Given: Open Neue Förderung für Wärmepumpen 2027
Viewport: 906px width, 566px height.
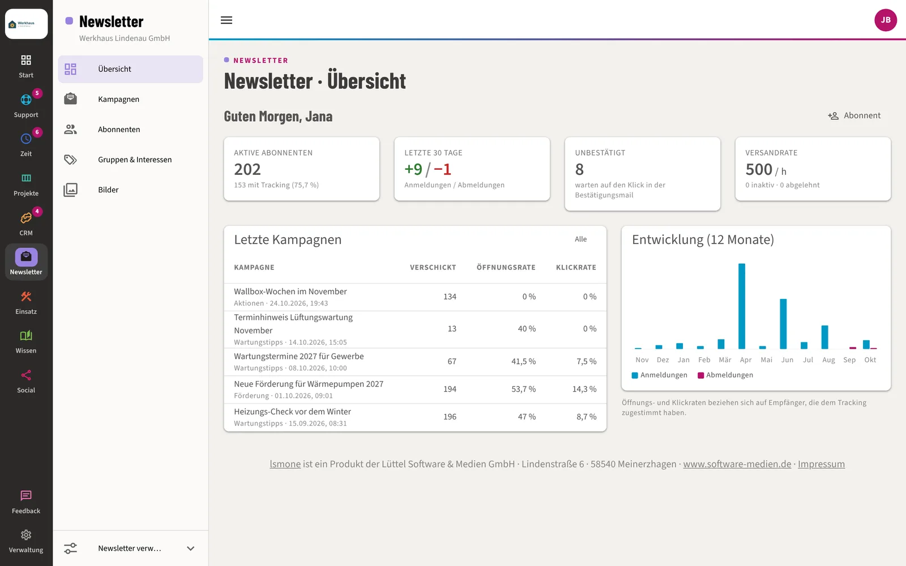Looking at the screenshot, I should [415, 389].
